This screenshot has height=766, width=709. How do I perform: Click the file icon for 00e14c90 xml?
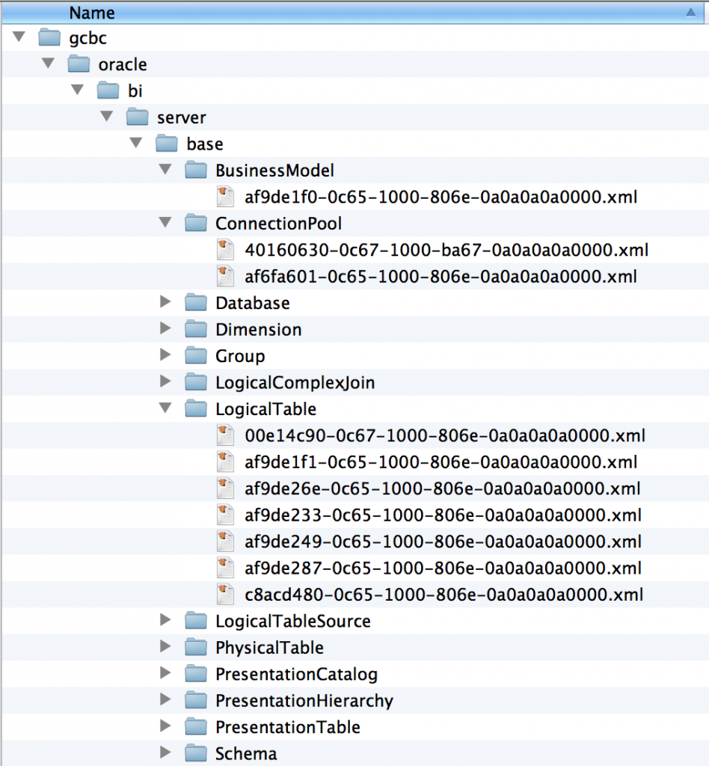(x=225, y=435)
